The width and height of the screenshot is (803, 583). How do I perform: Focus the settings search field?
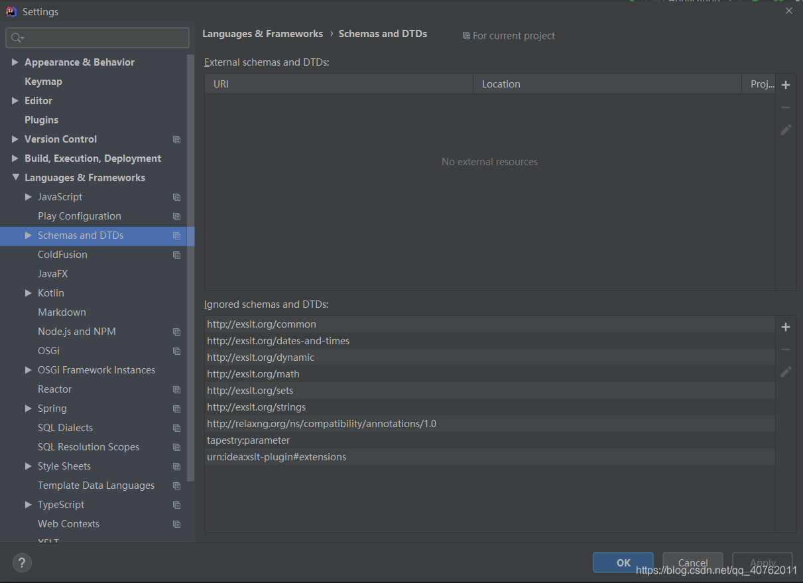[97, 38]
